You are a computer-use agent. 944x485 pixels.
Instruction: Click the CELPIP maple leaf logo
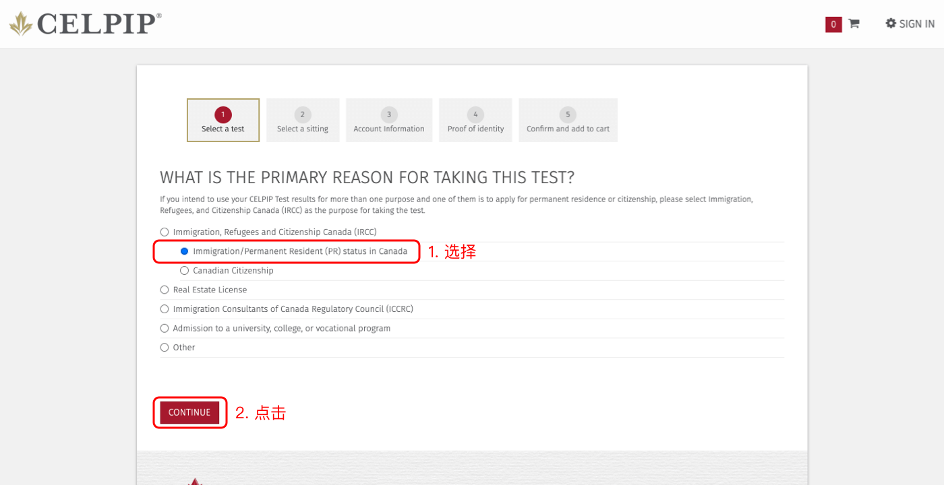click(x=21, y=24)
